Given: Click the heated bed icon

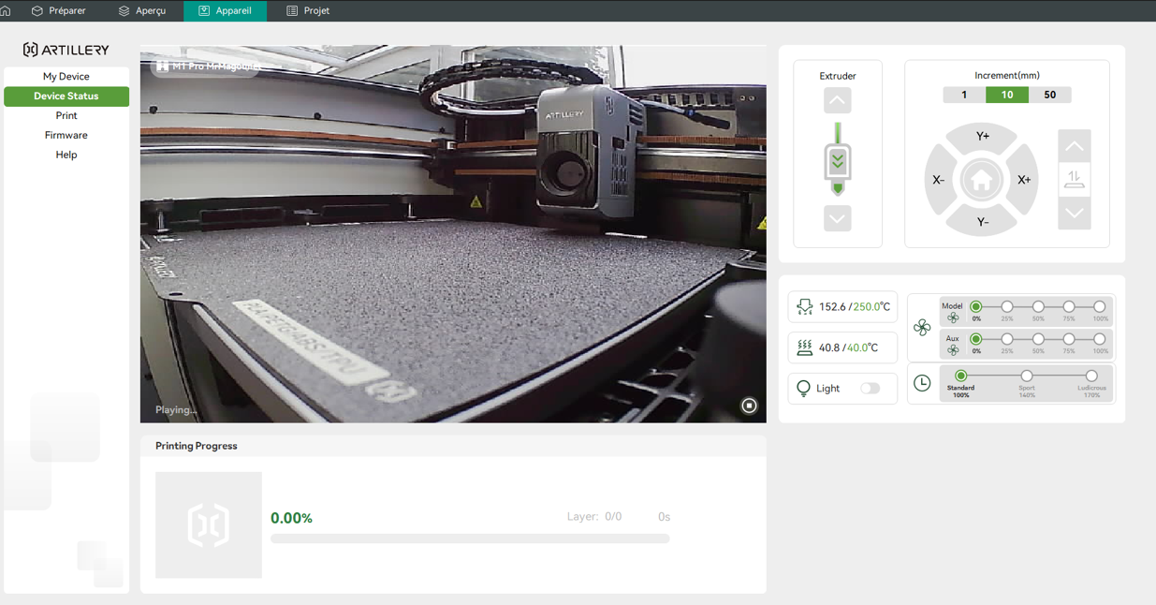Looking at the screenshot, I should tap(804, 347).
